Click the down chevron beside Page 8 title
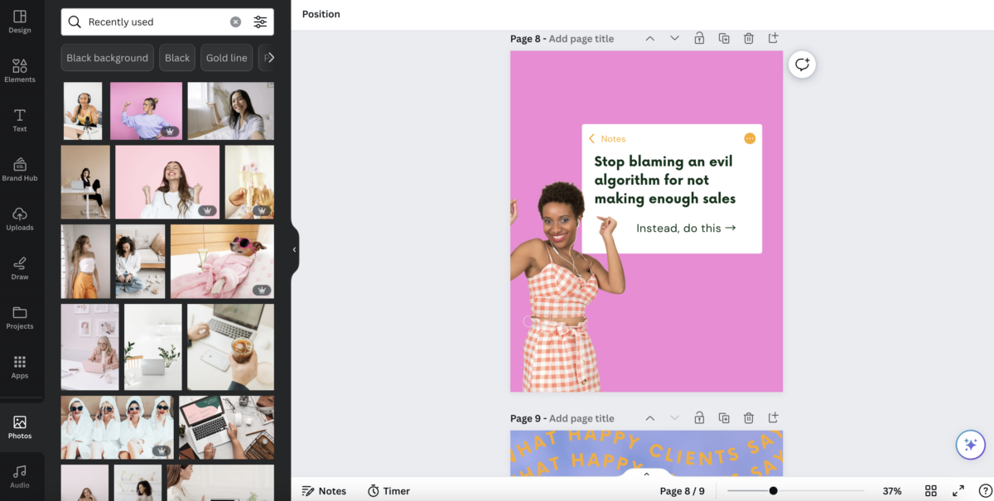This screenshot has height=501, width=994. 674,37
